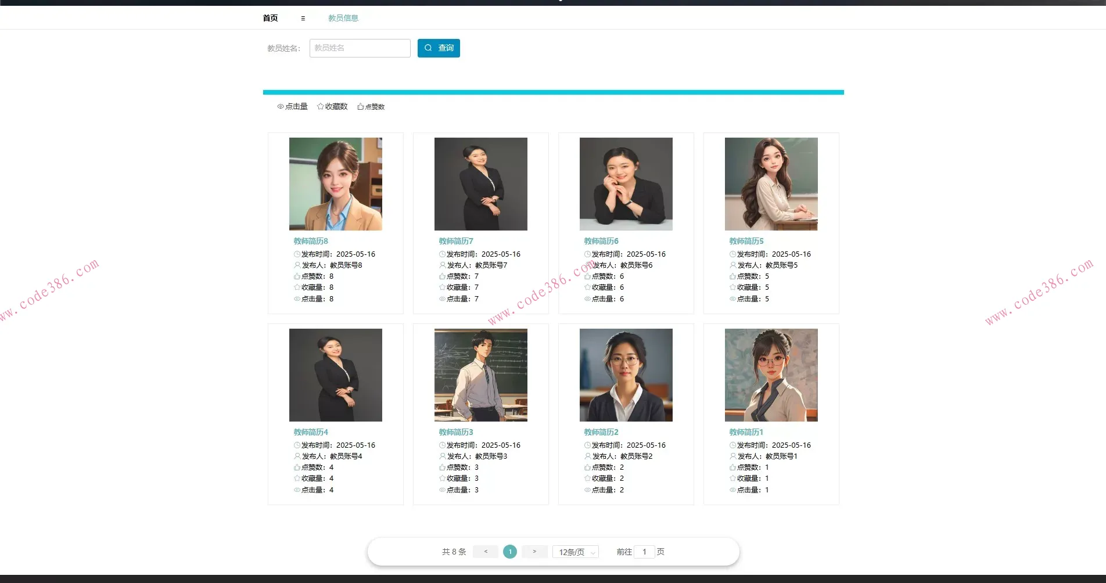Click the thumbs-up icon on 教师简历5 card
The height and width of the screenshot is (583, 1106).
click(x=732, y=276)
